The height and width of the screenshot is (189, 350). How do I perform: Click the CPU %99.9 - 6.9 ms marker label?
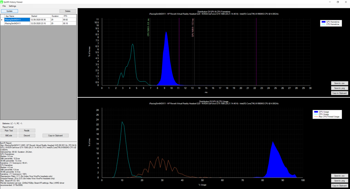click(x=148, y=27)
